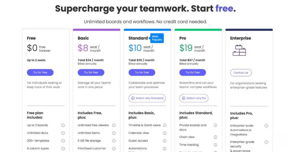Open info icon for Guest access

[165, 141]
